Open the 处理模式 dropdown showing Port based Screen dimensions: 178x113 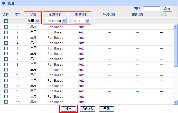(55, 21)
